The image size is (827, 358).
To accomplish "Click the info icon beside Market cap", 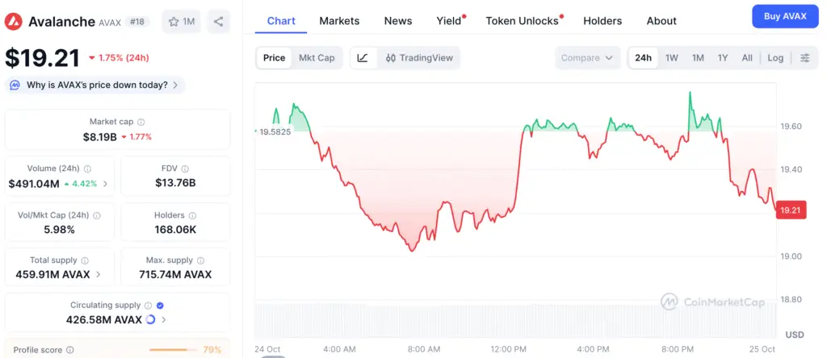I will click(141, 122).
